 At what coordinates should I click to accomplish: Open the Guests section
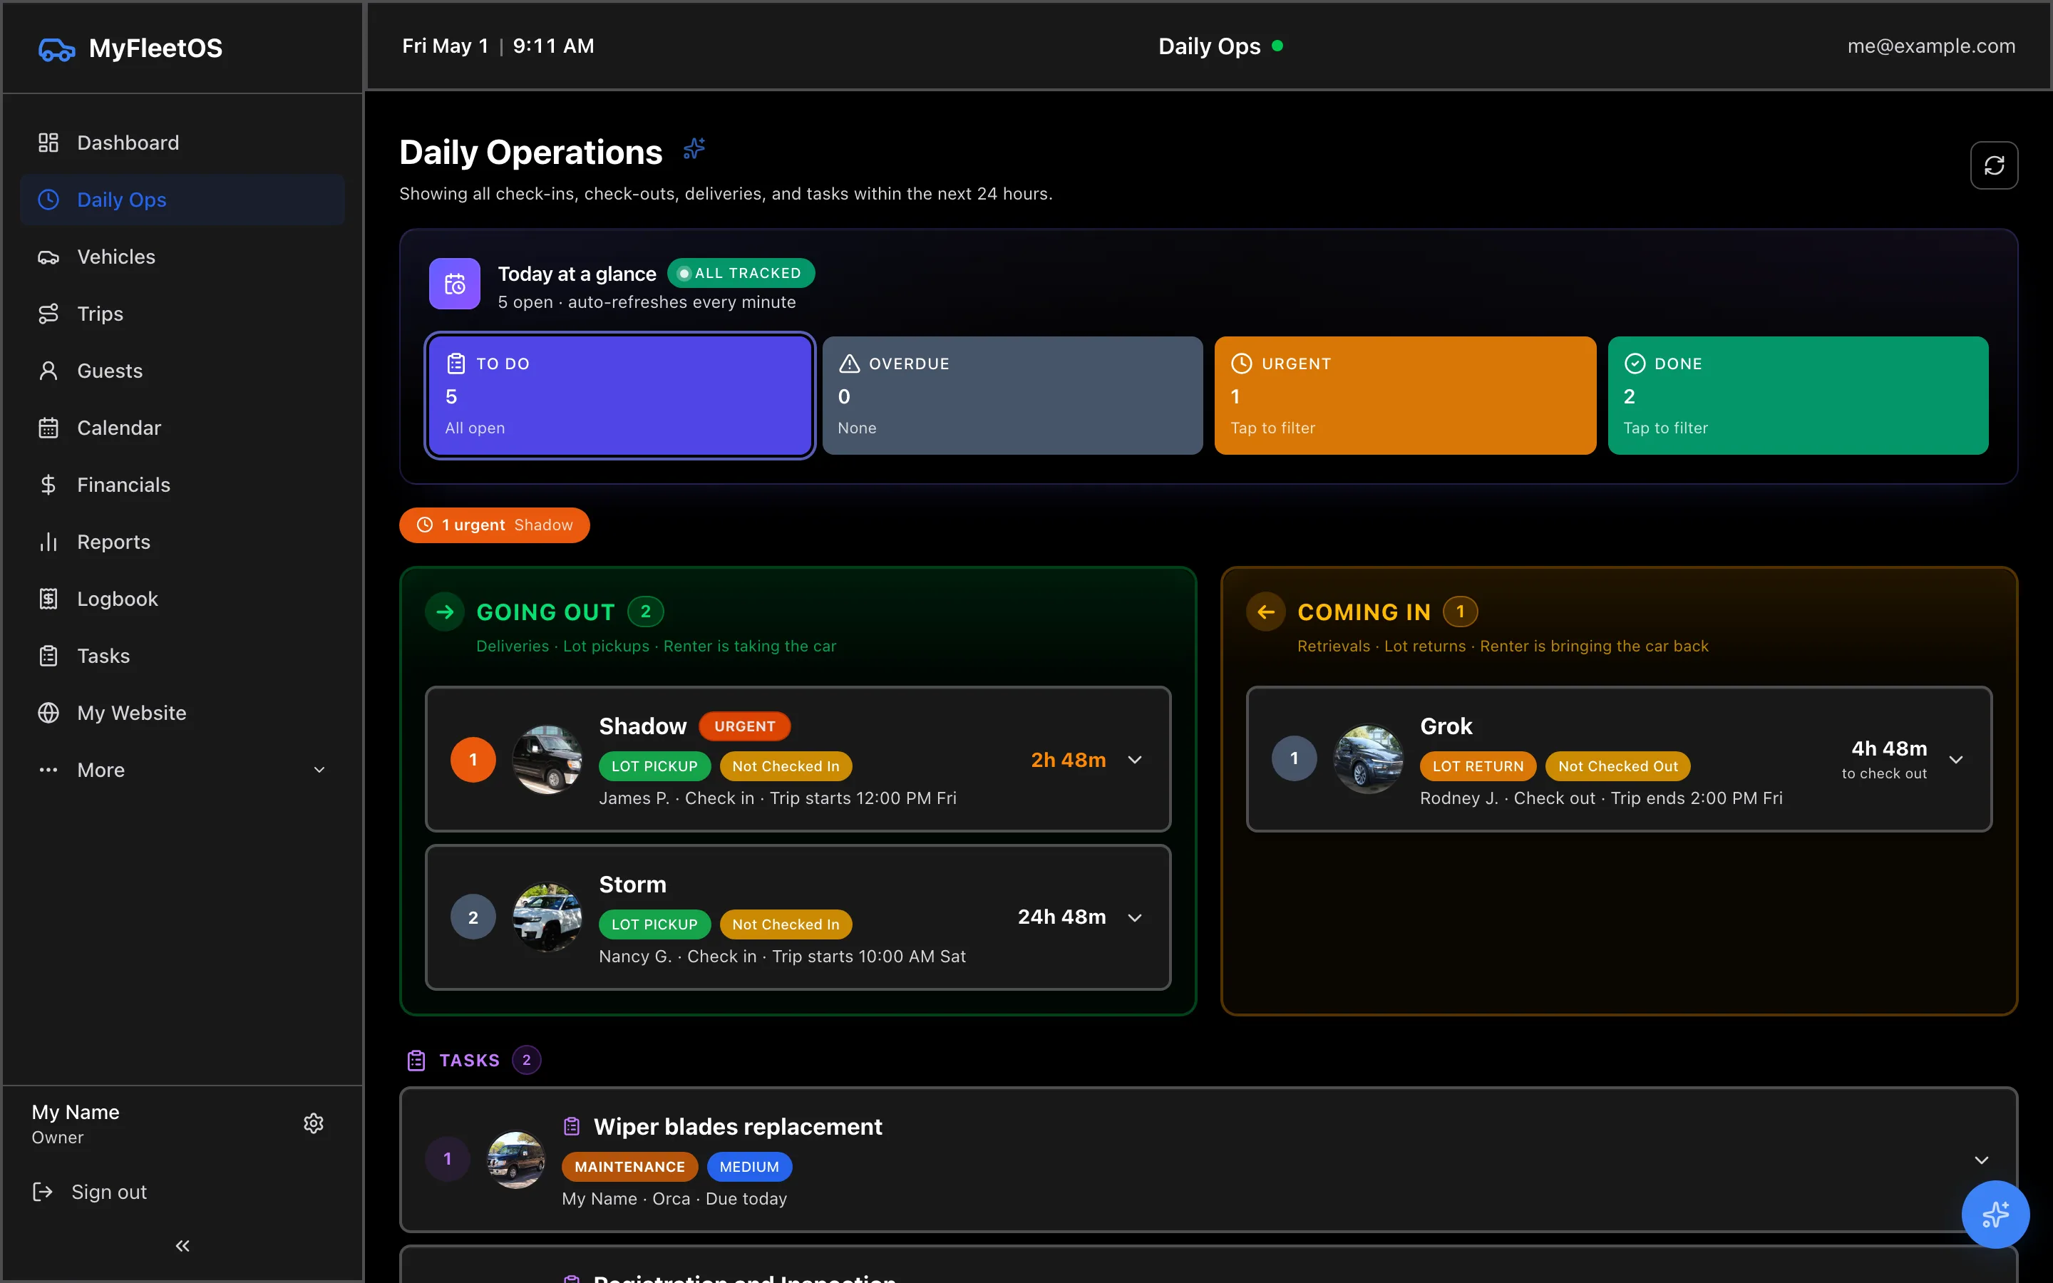coord(182,371)
